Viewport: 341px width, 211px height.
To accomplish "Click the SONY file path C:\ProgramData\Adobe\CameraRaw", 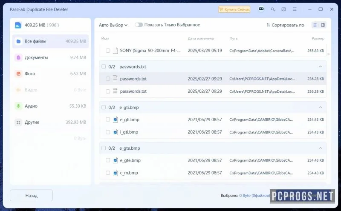I will (262, 51).
